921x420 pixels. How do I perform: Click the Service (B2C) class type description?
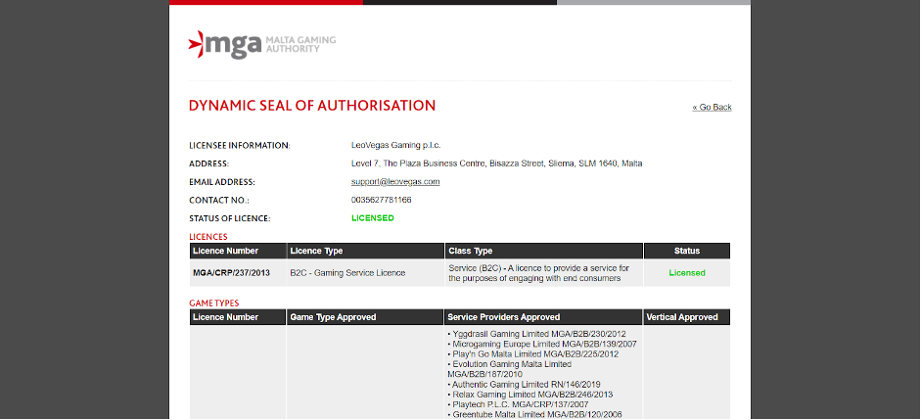pos(538,273)
